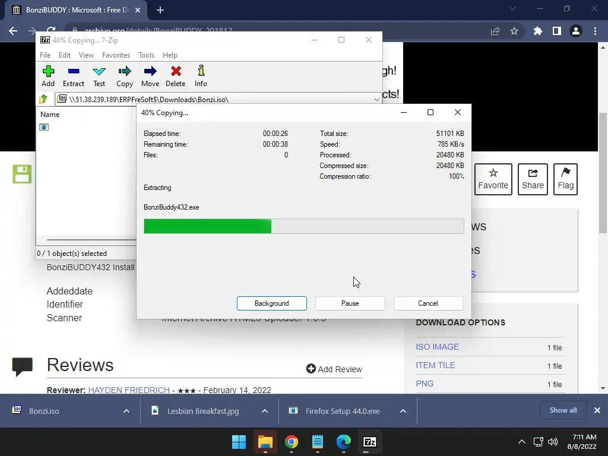The height and width of the screenshot is (456, 608).
Task: Click the green floppy disk icon on archive page
Action: (22, 174)
